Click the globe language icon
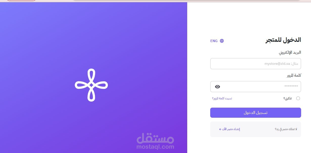The width and height of the screenshot is (311, 153). 222,41
